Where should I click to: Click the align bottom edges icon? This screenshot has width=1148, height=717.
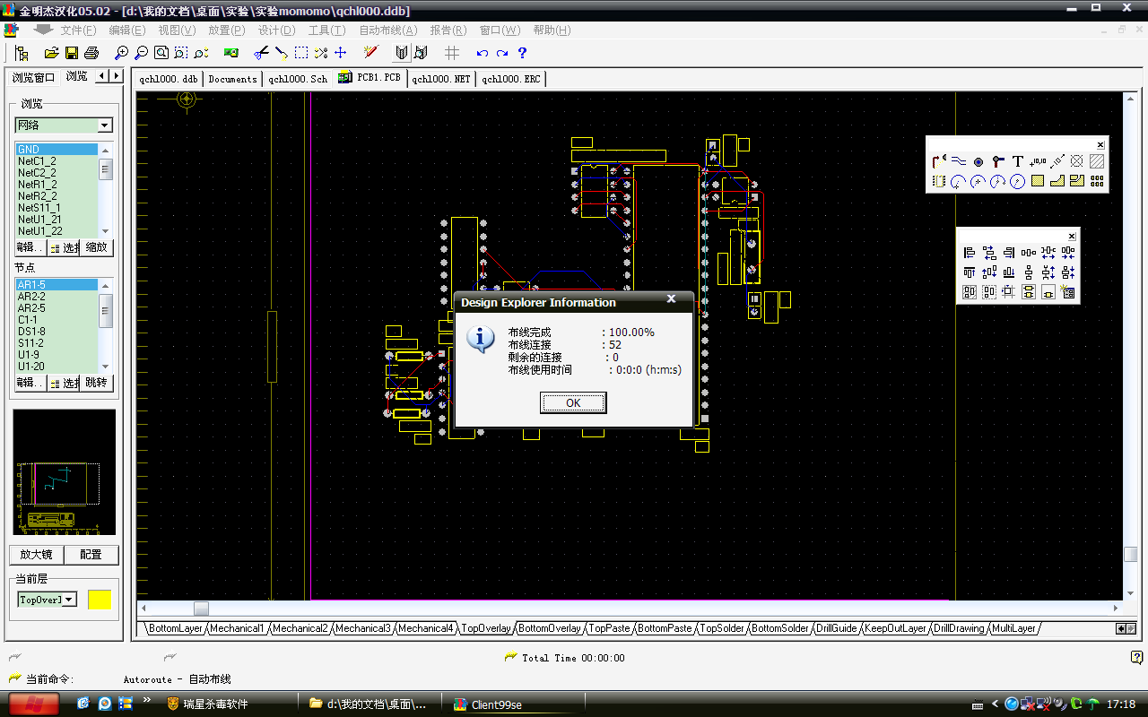click(1009, 272)
